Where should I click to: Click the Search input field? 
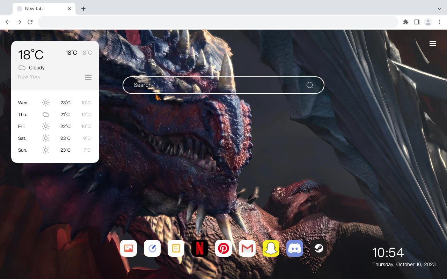[223, 85]
